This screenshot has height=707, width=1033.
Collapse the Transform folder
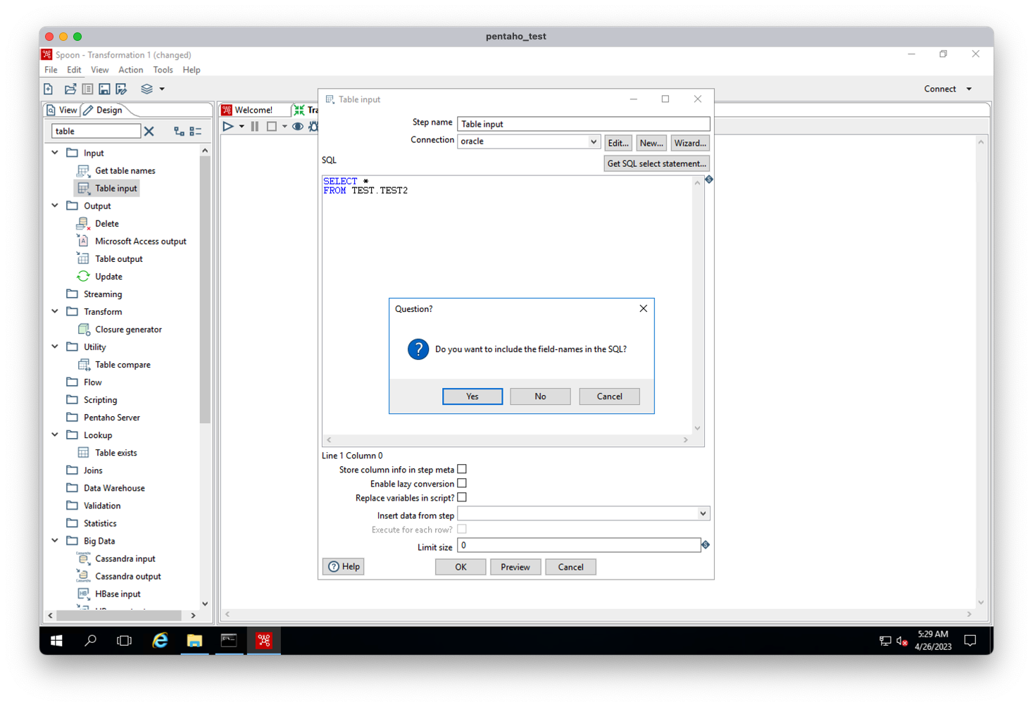pos(55,311)
